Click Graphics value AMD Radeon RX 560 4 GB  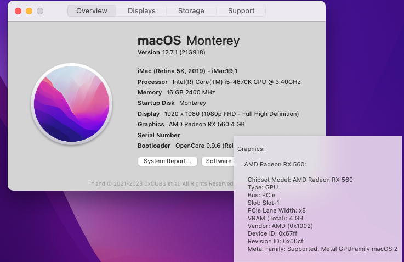(x=207, y=125)
